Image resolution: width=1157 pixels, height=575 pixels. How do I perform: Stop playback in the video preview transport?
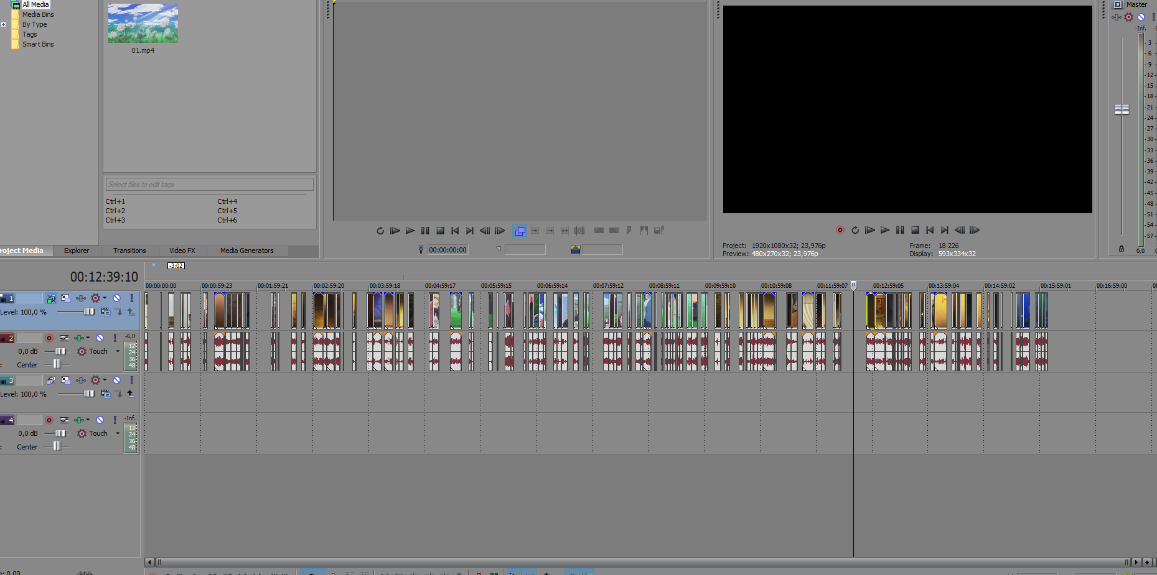915,230
